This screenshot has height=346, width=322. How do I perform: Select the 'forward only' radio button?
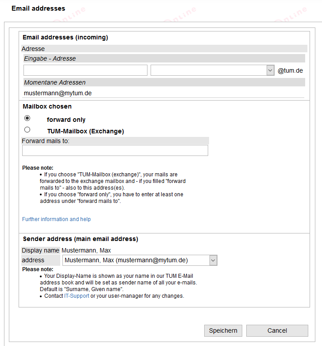[x=27, y=118]
